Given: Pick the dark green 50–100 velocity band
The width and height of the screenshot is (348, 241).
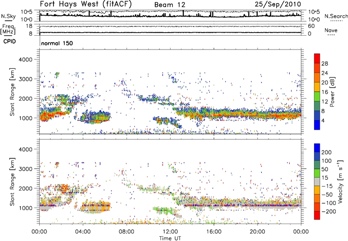Looking at the screenshot, I should click(x=317, y=165).
